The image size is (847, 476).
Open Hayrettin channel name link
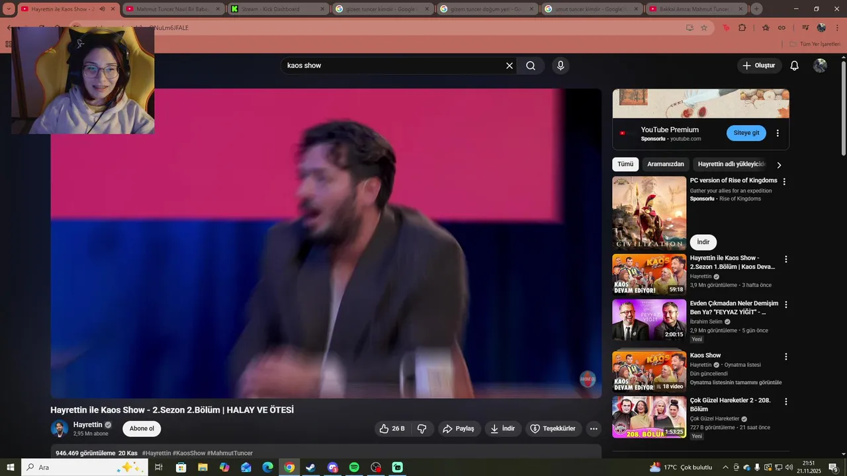[87, 424]
